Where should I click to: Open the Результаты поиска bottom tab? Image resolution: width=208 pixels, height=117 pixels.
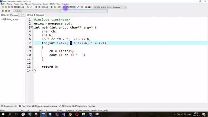(84, 106)
